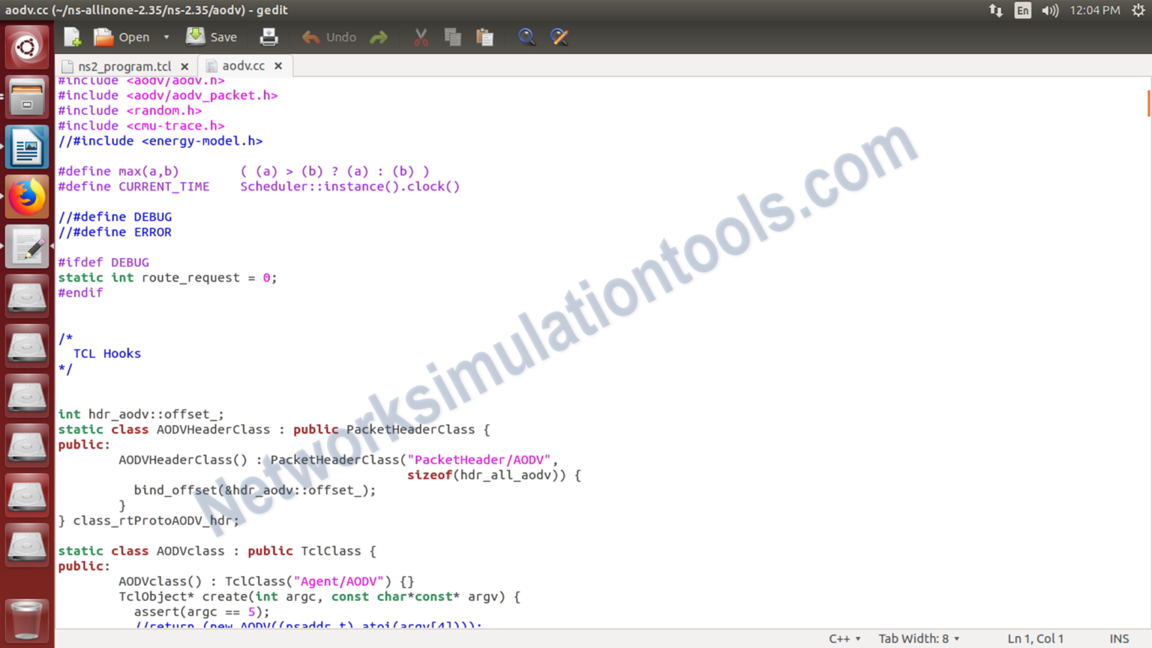The height and width of the screenshot is (648, 1152).
Task: Cut the selected text
Action: (420, 37)
